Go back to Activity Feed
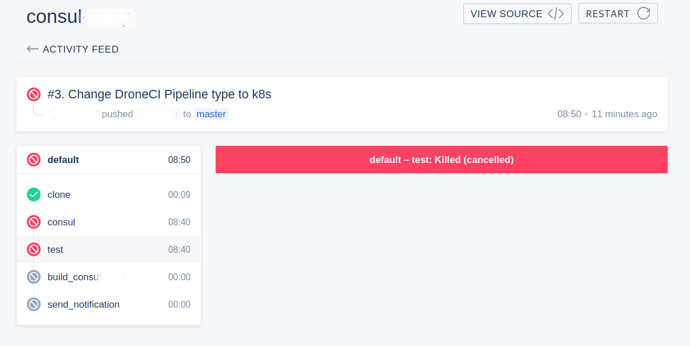This screenshot has width=690, height=346. [81, 49]
